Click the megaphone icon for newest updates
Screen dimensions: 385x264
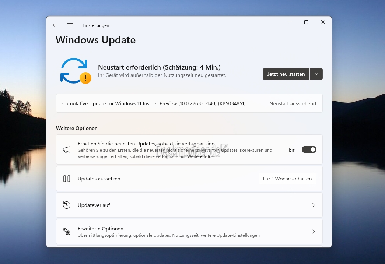coord(67,149)
